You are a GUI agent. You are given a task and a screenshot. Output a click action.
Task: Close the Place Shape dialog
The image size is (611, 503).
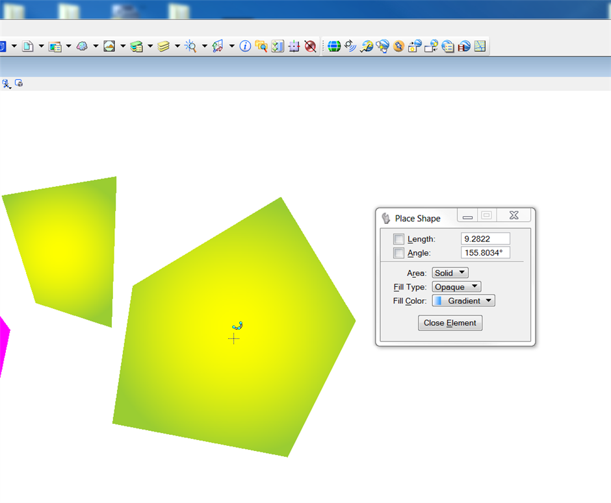tap(514, 215)
